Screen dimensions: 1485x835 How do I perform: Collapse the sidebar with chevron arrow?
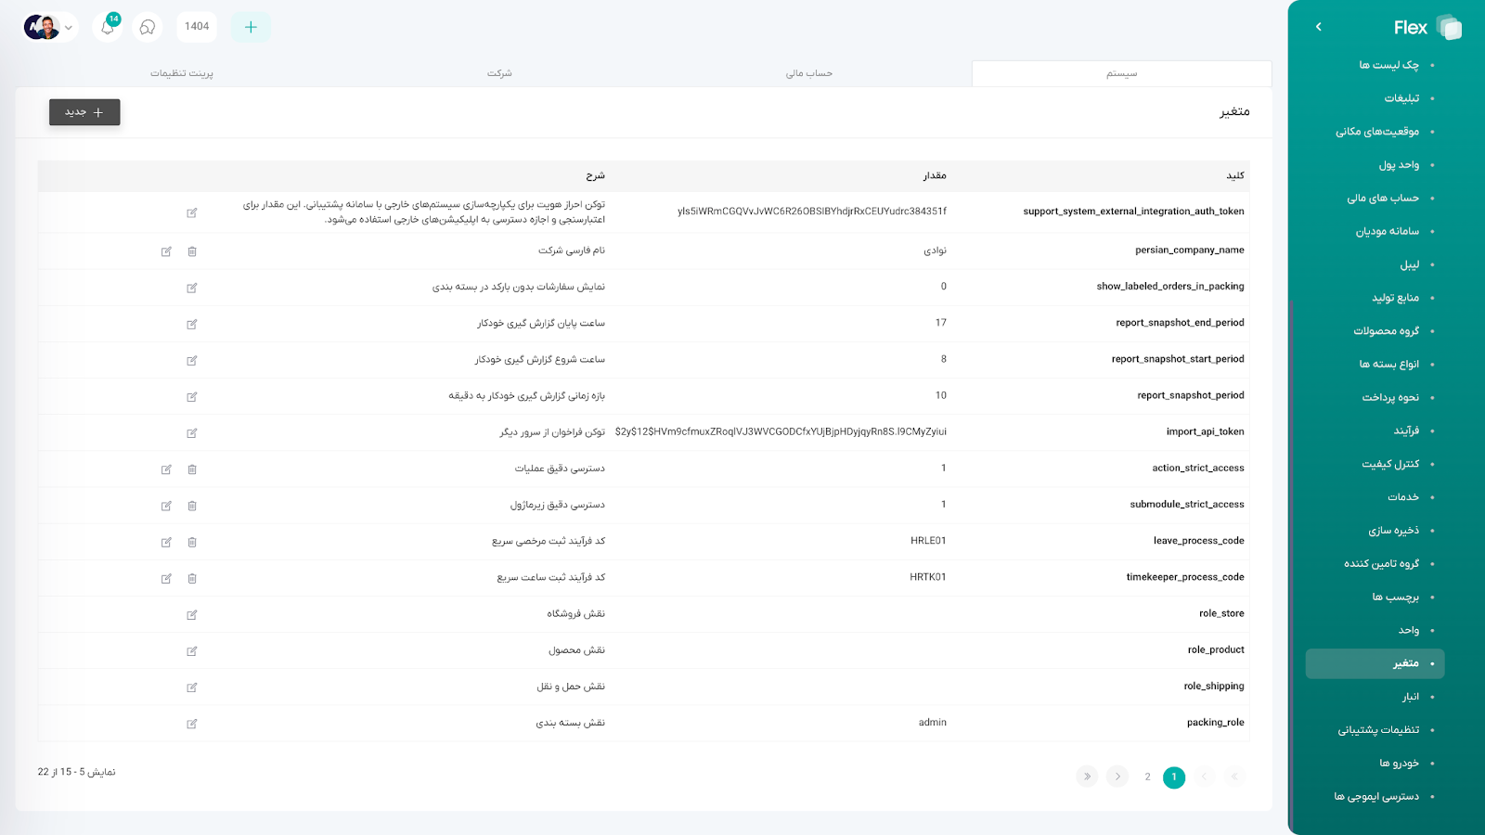[x=1318, y=27]
